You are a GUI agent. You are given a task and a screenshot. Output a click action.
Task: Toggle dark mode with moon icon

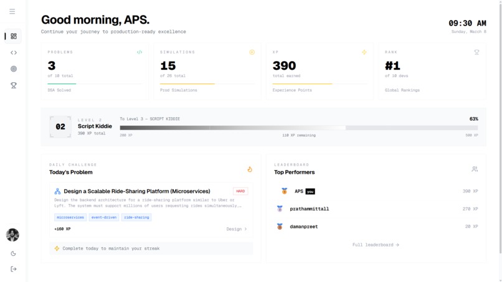pyautogui.click(x=13, y=253)
